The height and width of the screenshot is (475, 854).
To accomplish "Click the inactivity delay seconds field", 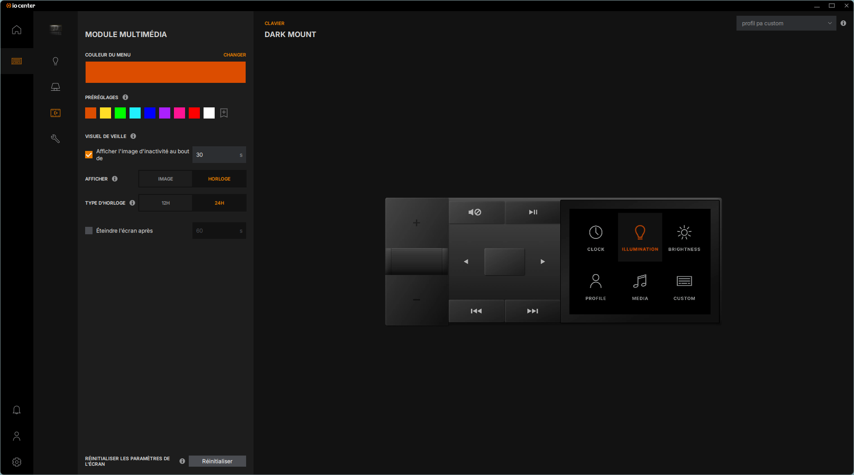I will click(x=216, y=155).
